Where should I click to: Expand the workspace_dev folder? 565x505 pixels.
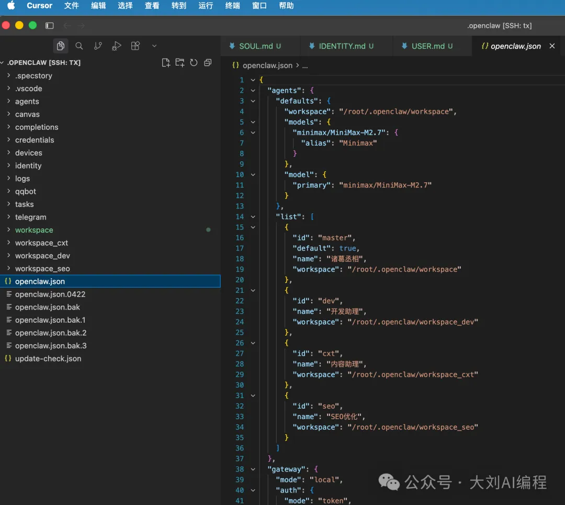tap(42, 256)
